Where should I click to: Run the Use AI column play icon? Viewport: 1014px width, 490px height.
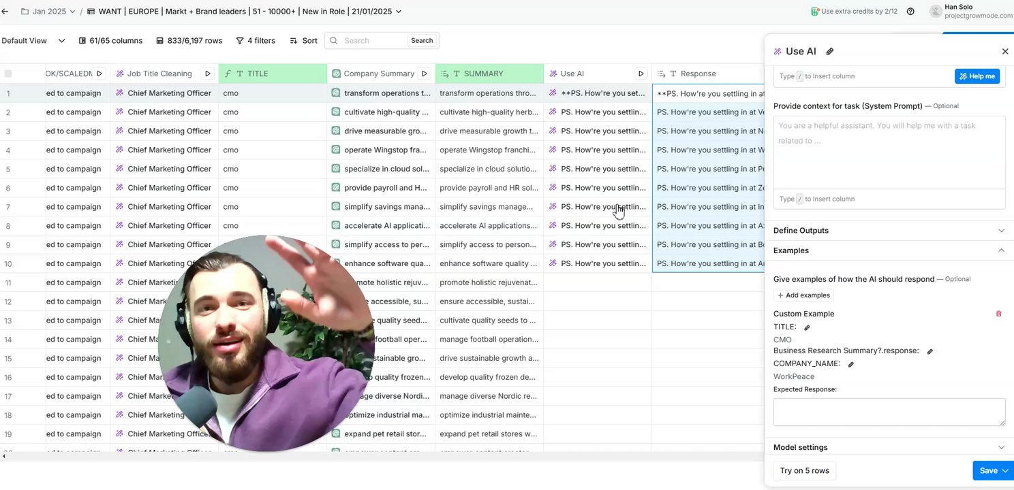click(x=641, y=73)
